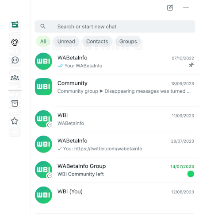Click the 'WBI Community left' preview text
Image resolution: width=199 pixels, height=215 pixels.
pyautogui.click(x=80, y=174)
